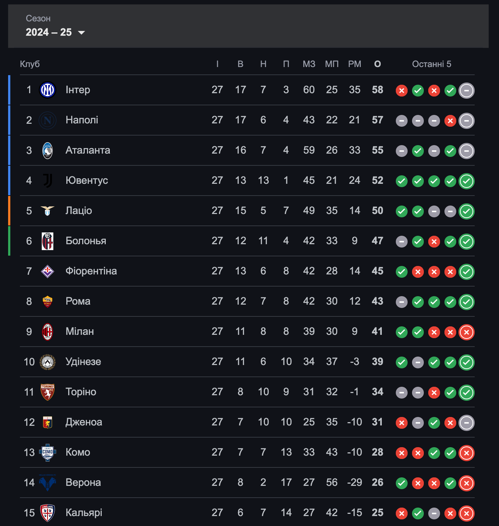Select the Atalanta crest icon

click(x=48, y=150)
